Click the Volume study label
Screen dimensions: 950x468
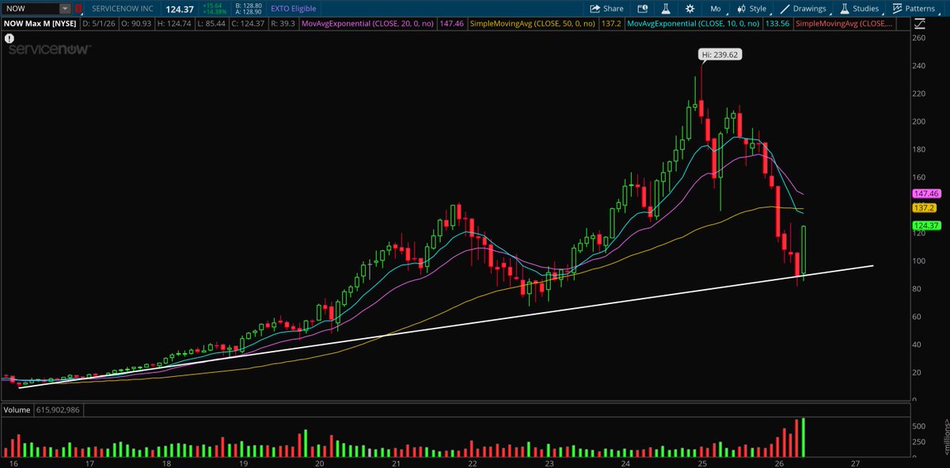[17, 410]
